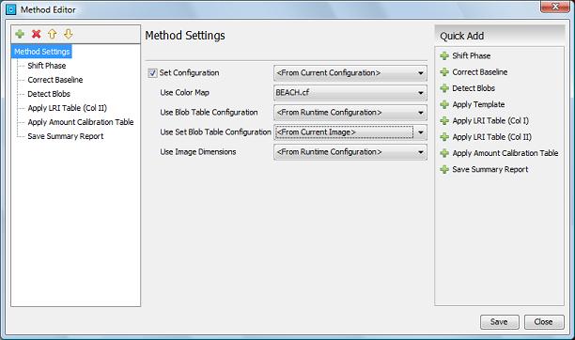Click plus icon beside Quick Add LRI Table (Col II)

coord(444,137)
